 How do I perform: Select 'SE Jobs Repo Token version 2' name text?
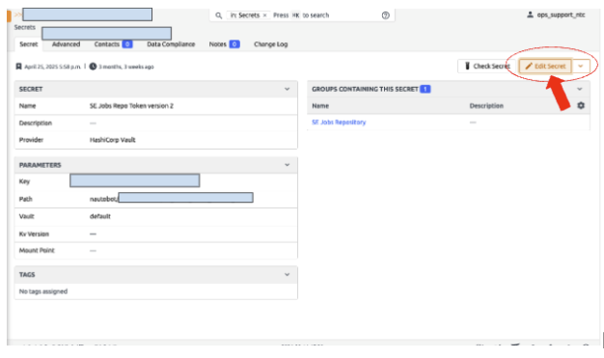click(131, 106)
